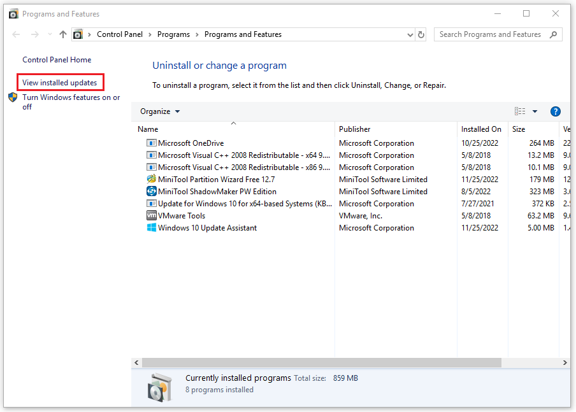This screenshot has height=412, width=576.
Task: Open the recent locations dropdown arrow
Action: pyautogui.click(x=50, y=34)
